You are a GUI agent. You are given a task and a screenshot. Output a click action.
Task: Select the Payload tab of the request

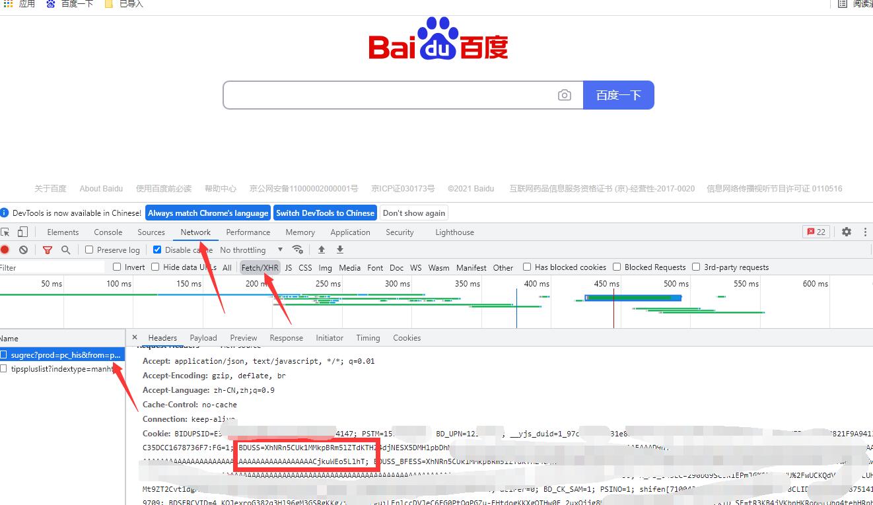click(x=203, y=338)
